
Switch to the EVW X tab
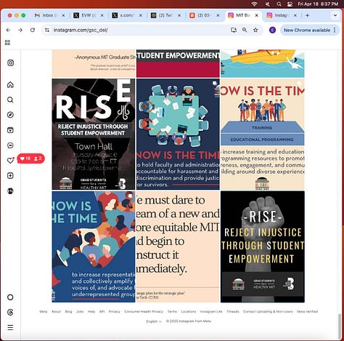tap(89, 15)
